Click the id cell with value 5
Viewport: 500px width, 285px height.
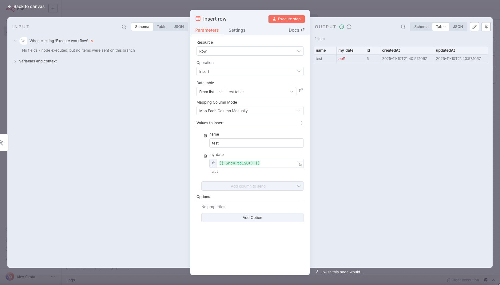[372, 59]
